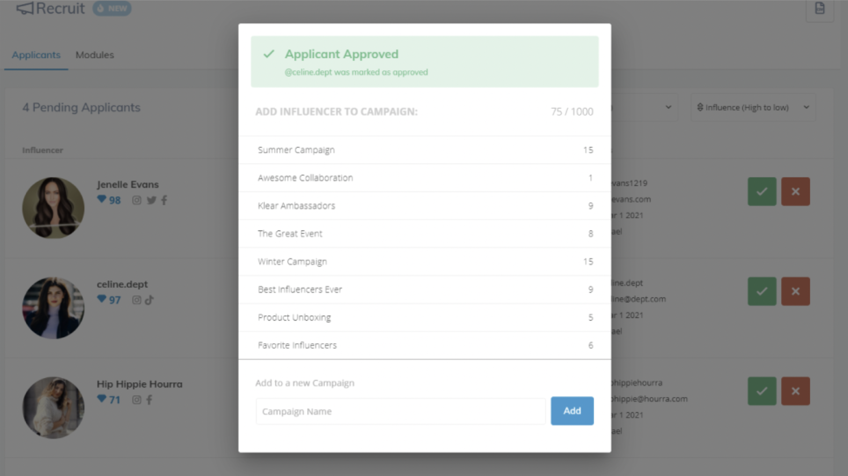848x476 pixels.
Task: Approve celine.dept with green checkmark button
Action: coord(762,291)
